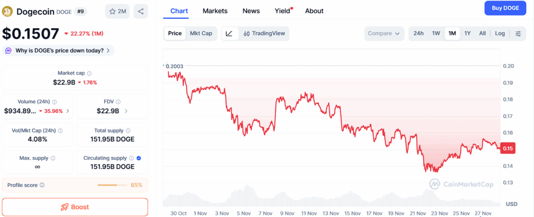Click the Buy DOGE button
534x217 pixels.
click(505, 8)
